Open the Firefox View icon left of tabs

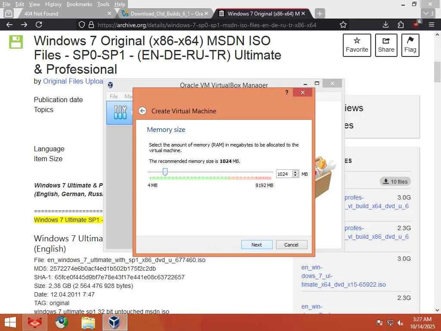pos(9,13)
